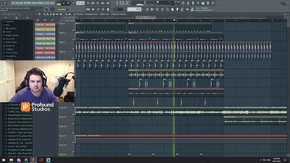Open the View Playlist toolbar icon
The height and width of the screenshot is (163, 290).
[x=147, y=9]
